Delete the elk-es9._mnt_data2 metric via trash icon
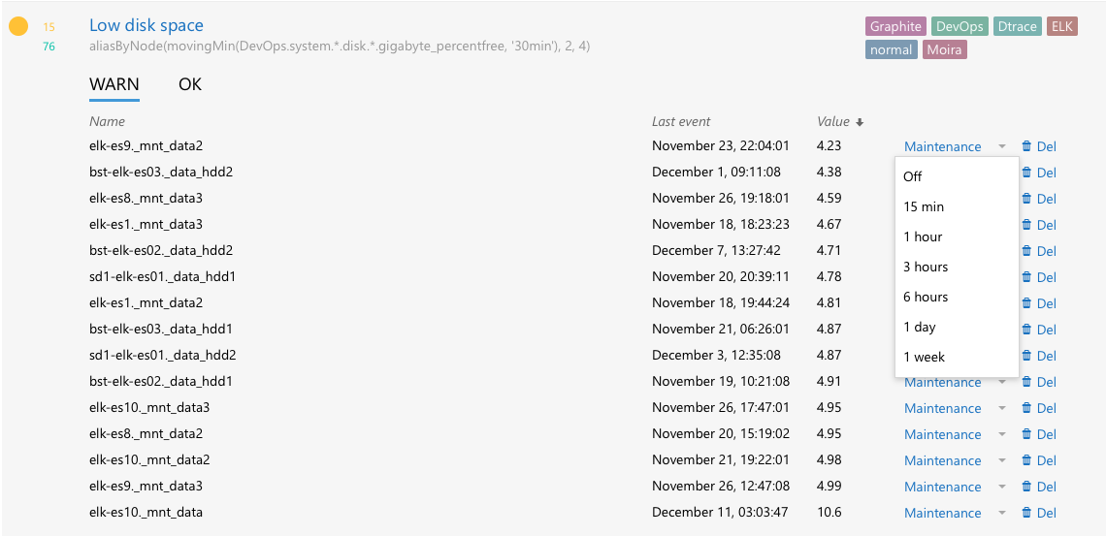 [x=1026, y=147]
